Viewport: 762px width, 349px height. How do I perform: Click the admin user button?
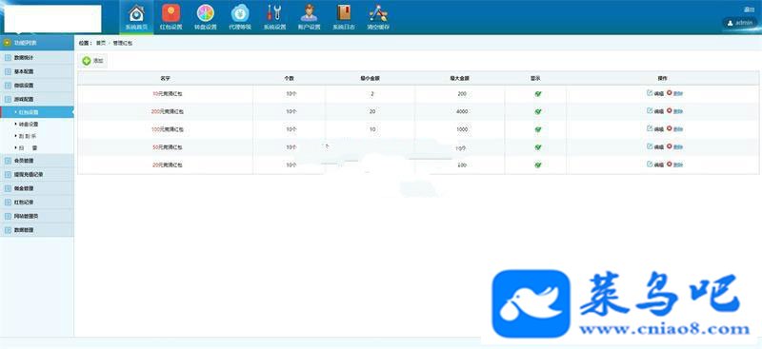[x=740, y=23]
